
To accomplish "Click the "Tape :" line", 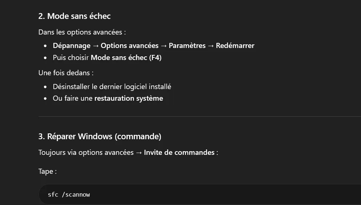I will pos(48,171).
